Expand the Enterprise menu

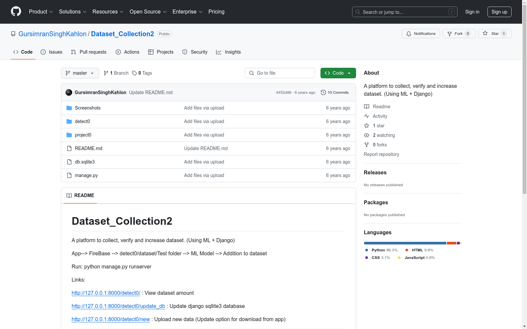pos(187,12)
